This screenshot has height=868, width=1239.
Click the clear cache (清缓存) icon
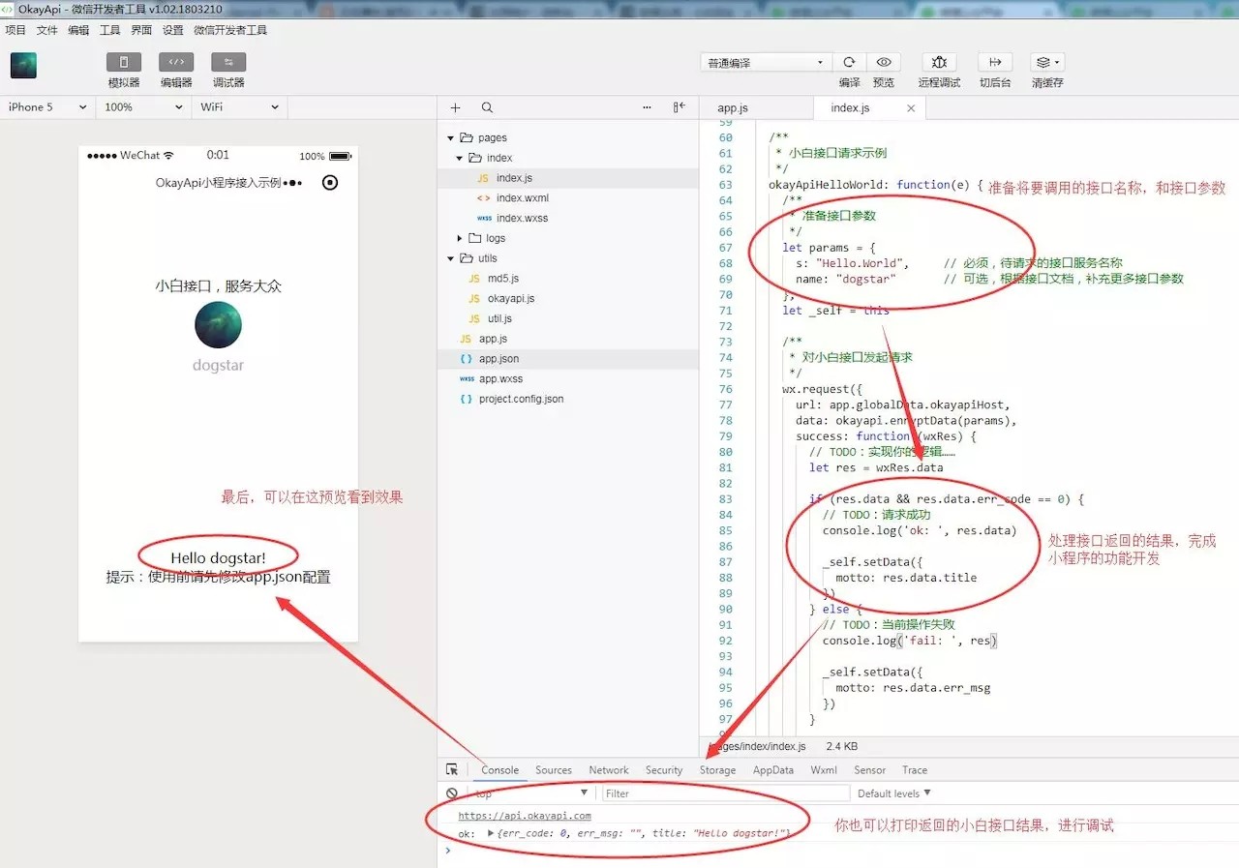(x=1045, y=62)
